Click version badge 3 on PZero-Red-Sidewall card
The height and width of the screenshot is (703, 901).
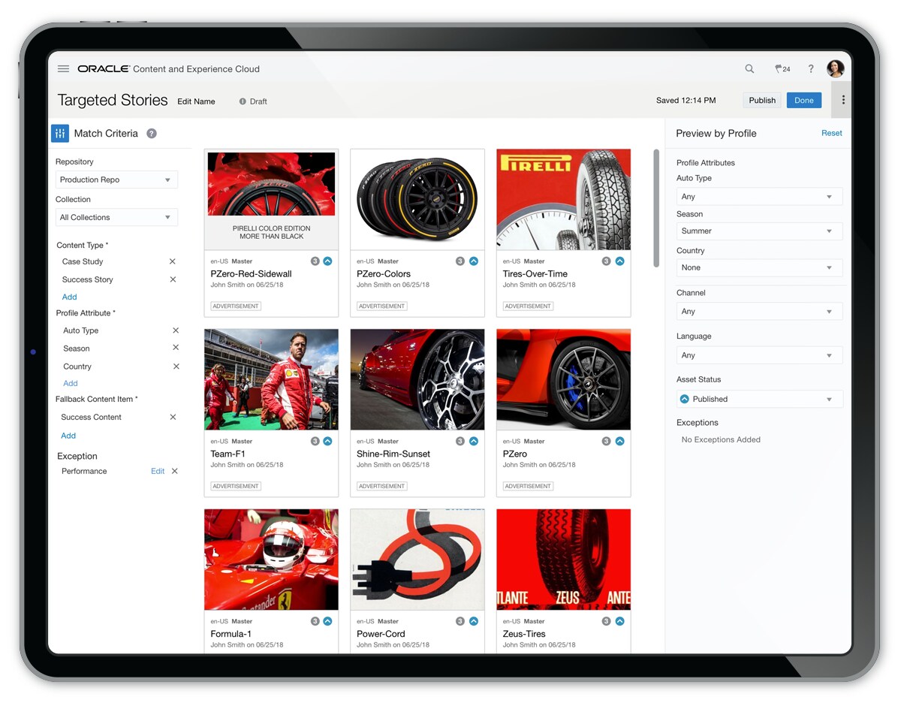tap(315, 261)
